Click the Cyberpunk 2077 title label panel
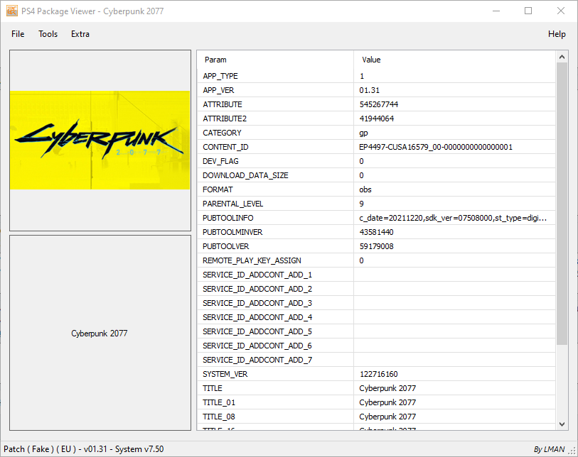 point(100,333)
